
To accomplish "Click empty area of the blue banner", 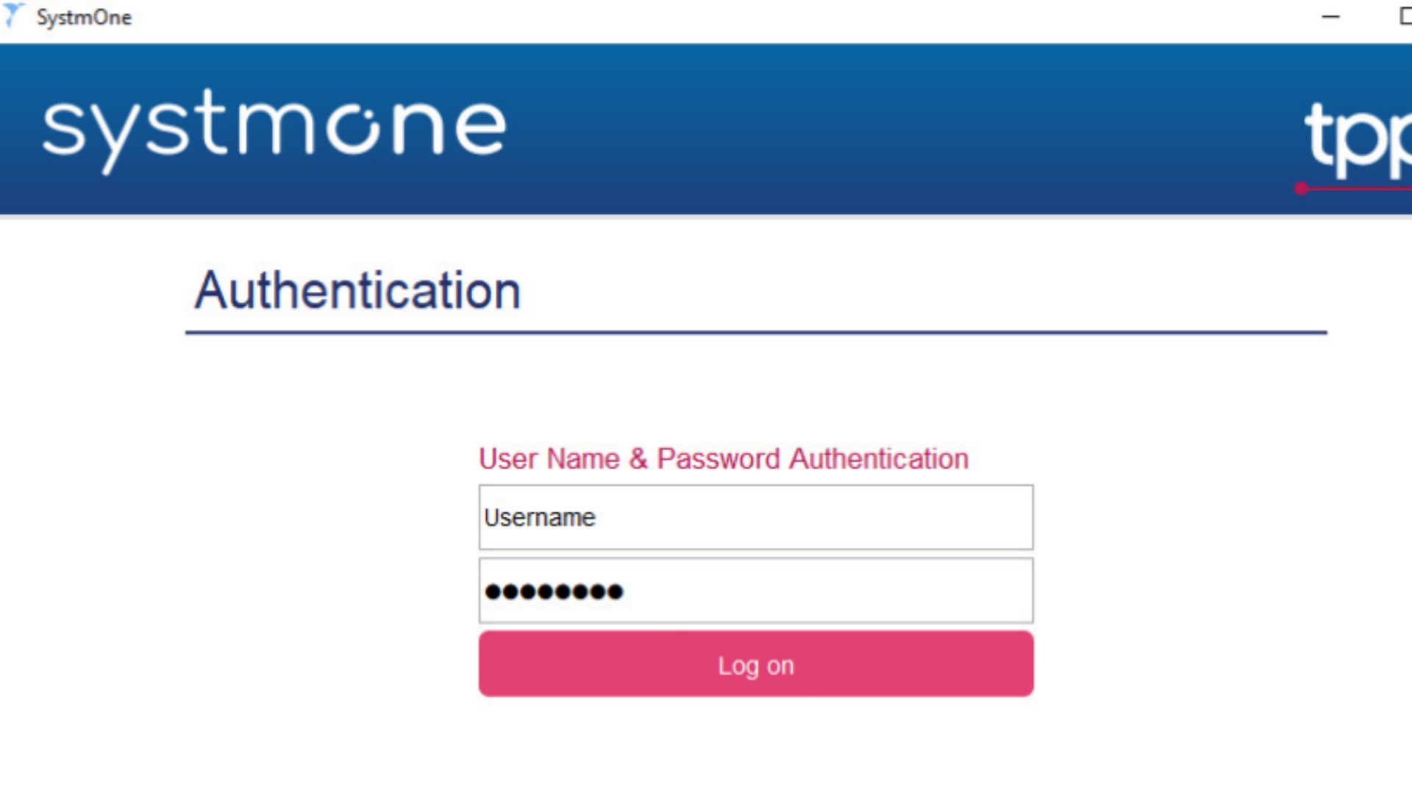I will coord(883,129).
